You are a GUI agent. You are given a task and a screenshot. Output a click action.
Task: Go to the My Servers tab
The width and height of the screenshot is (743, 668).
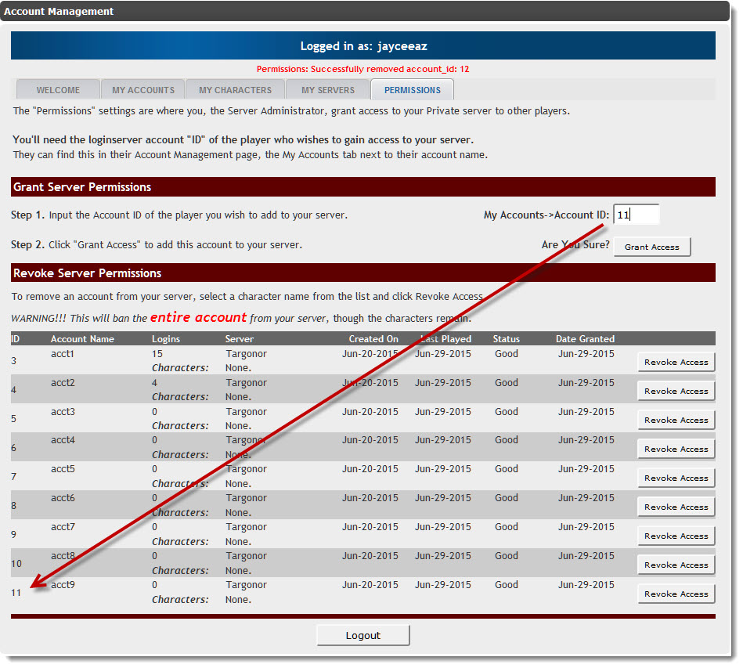tap(328, 90)
